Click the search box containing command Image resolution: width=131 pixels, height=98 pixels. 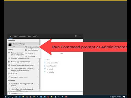pyautogui.click(x=45, y=93)
